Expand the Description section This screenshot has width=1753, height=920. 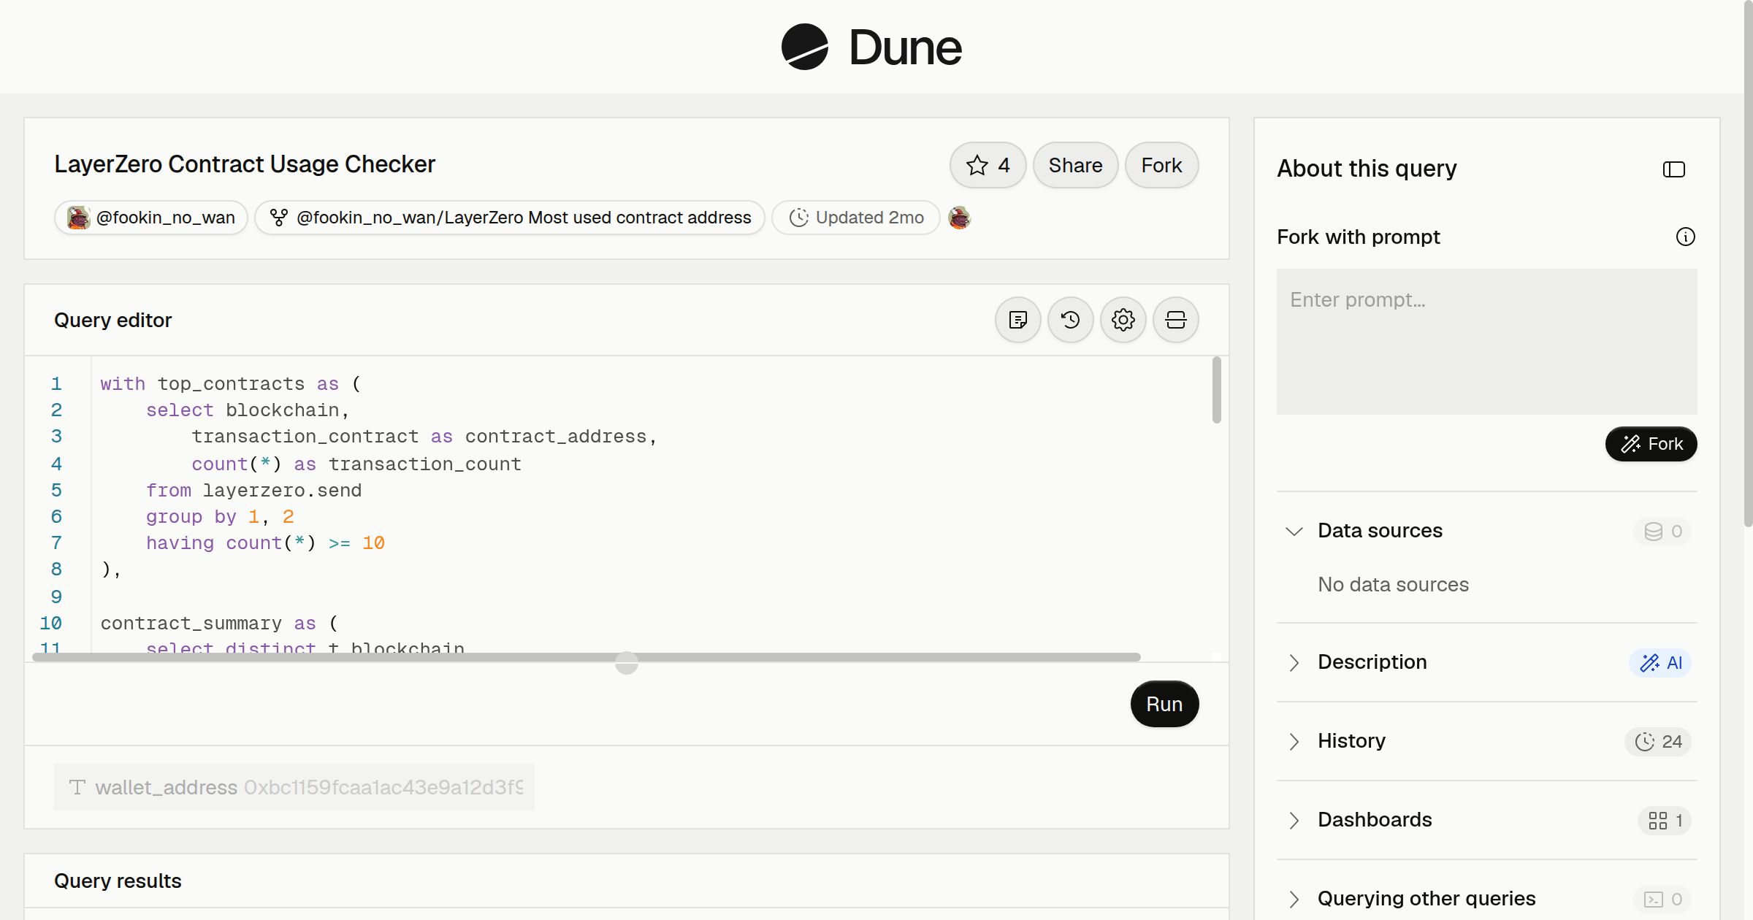(x=1294, y=662)
